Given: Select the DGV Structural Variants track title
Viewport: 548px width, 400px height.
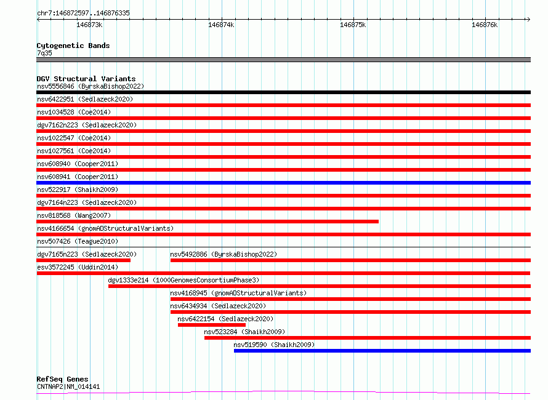Looking at the screenshot, I should pyautogui.click(x=86, y=79).
